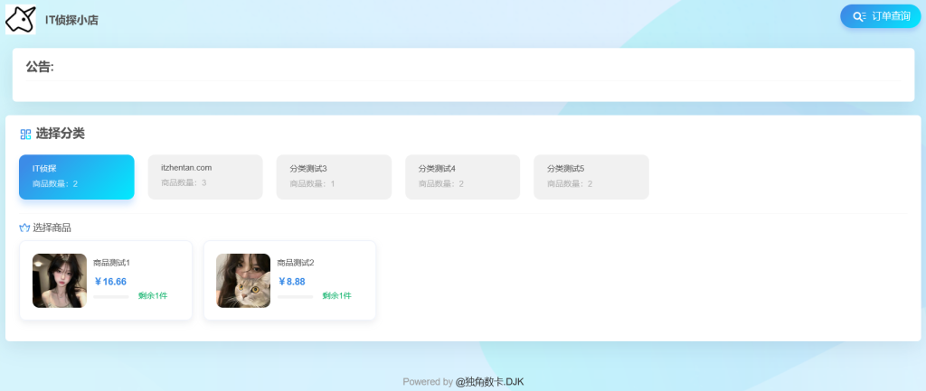Image resolution: width=926 pixels, height=391 pixels.
Task: Click the magnifier icon in 订单查询
Action: (859, 16)
